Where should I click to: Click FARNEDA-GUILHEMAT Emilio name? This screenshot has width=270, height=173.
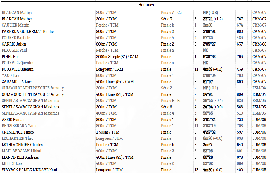tap(28, 32)
